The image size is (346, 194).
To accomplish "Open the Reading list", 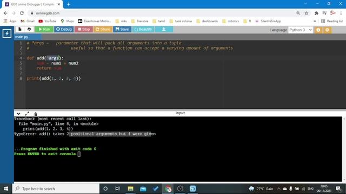I will coord(332,21).
